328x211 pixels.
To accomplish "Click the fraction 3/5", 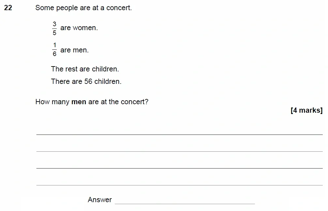I will [x=54, y=28].
